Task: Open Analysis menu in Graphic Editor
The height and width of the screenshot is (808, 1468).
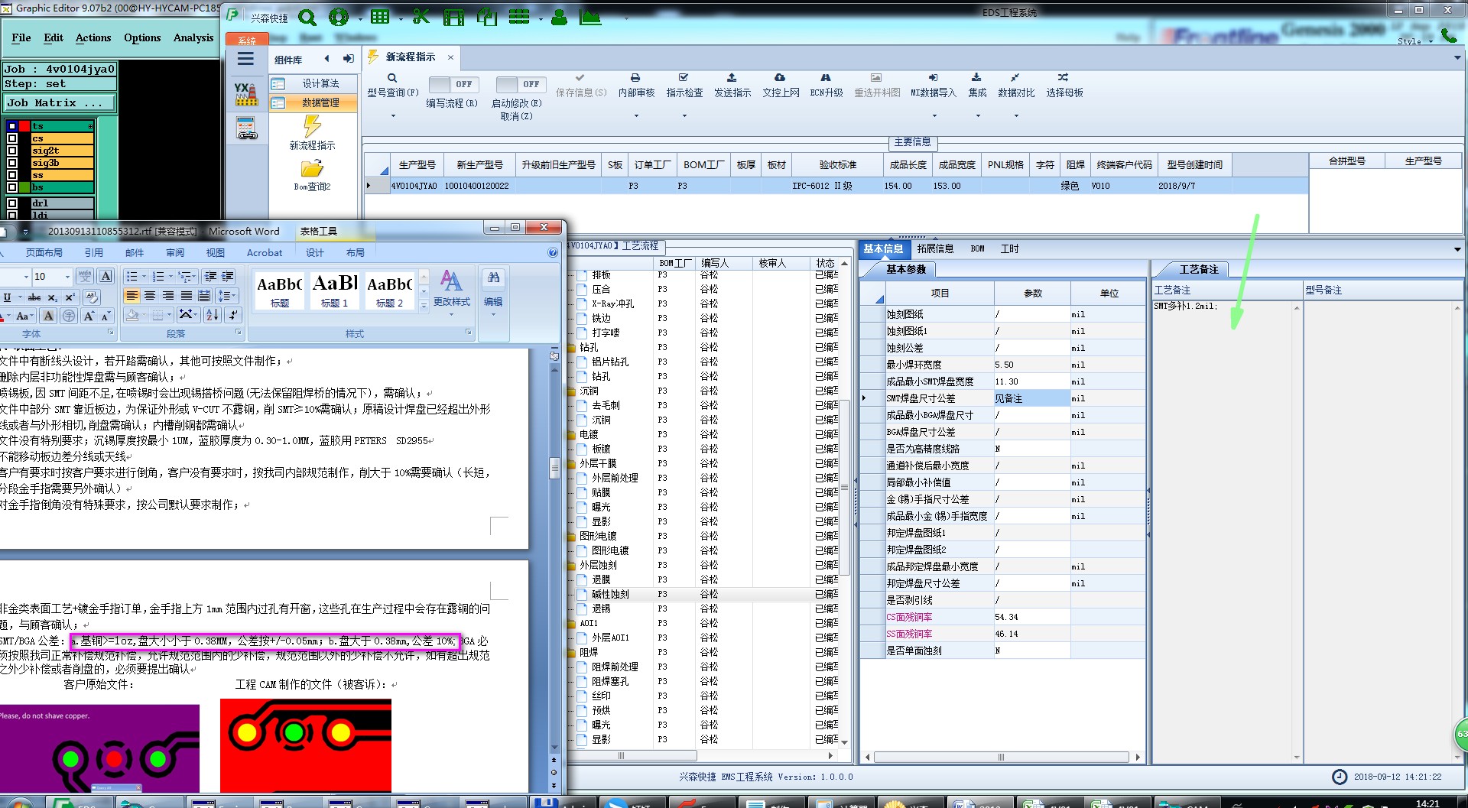Action: pyautogui.click(x=193, y=37)
